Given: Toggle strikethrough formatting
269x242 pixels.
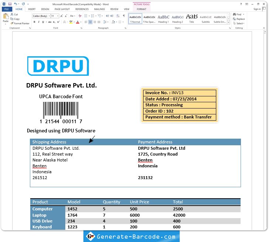Looking at the screenshot, I should (50, 22).
